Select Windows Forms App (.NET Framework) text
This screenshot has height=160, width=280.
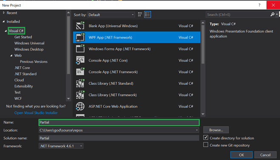120,49
